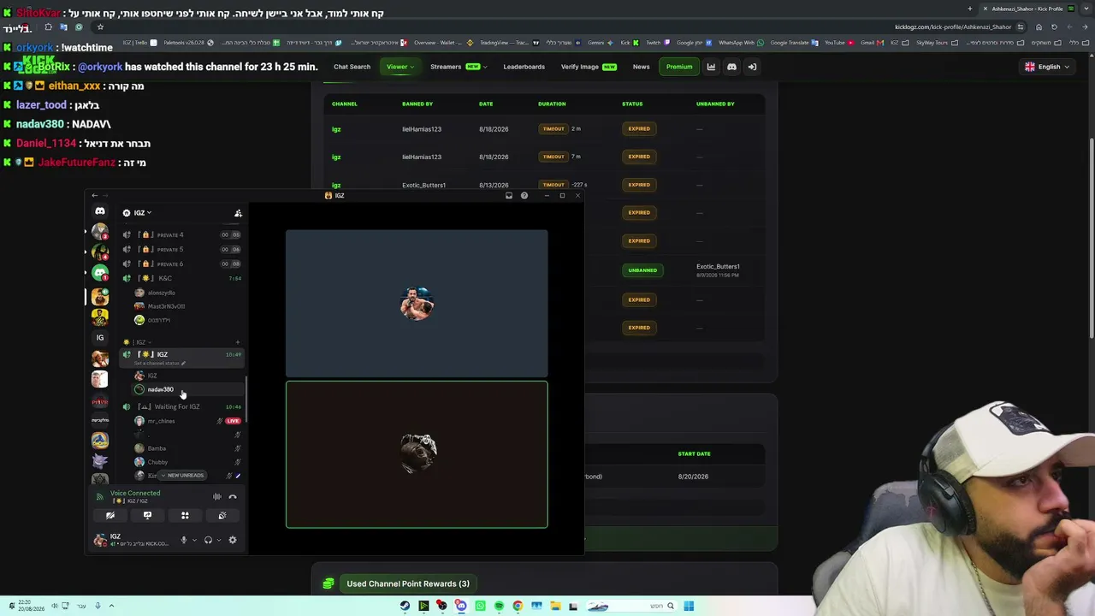Open Discord from the taskbar
Viewport: 1095px width, 616px height.
[461, 606]
